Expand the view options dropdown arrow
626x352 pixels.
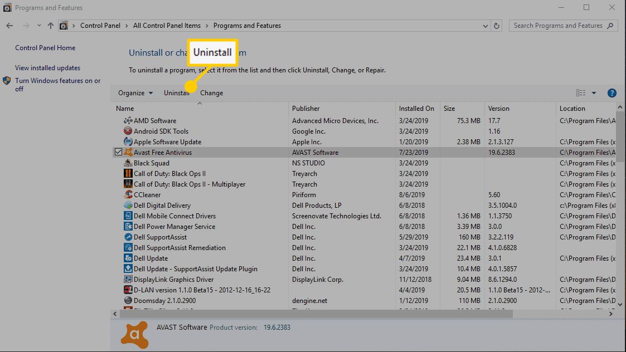pos(594,93)
